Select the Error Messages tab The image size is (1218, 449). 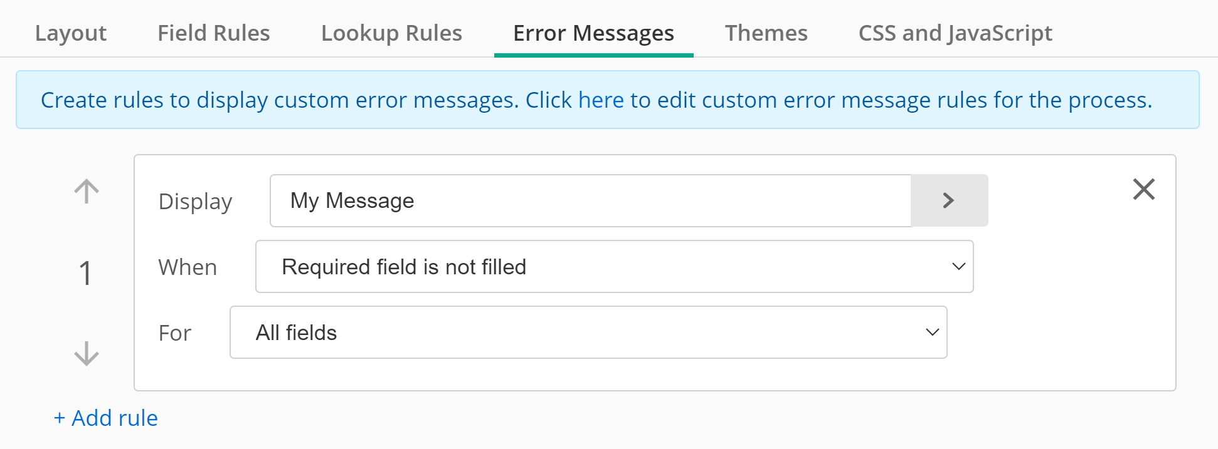tap(593, 33)
